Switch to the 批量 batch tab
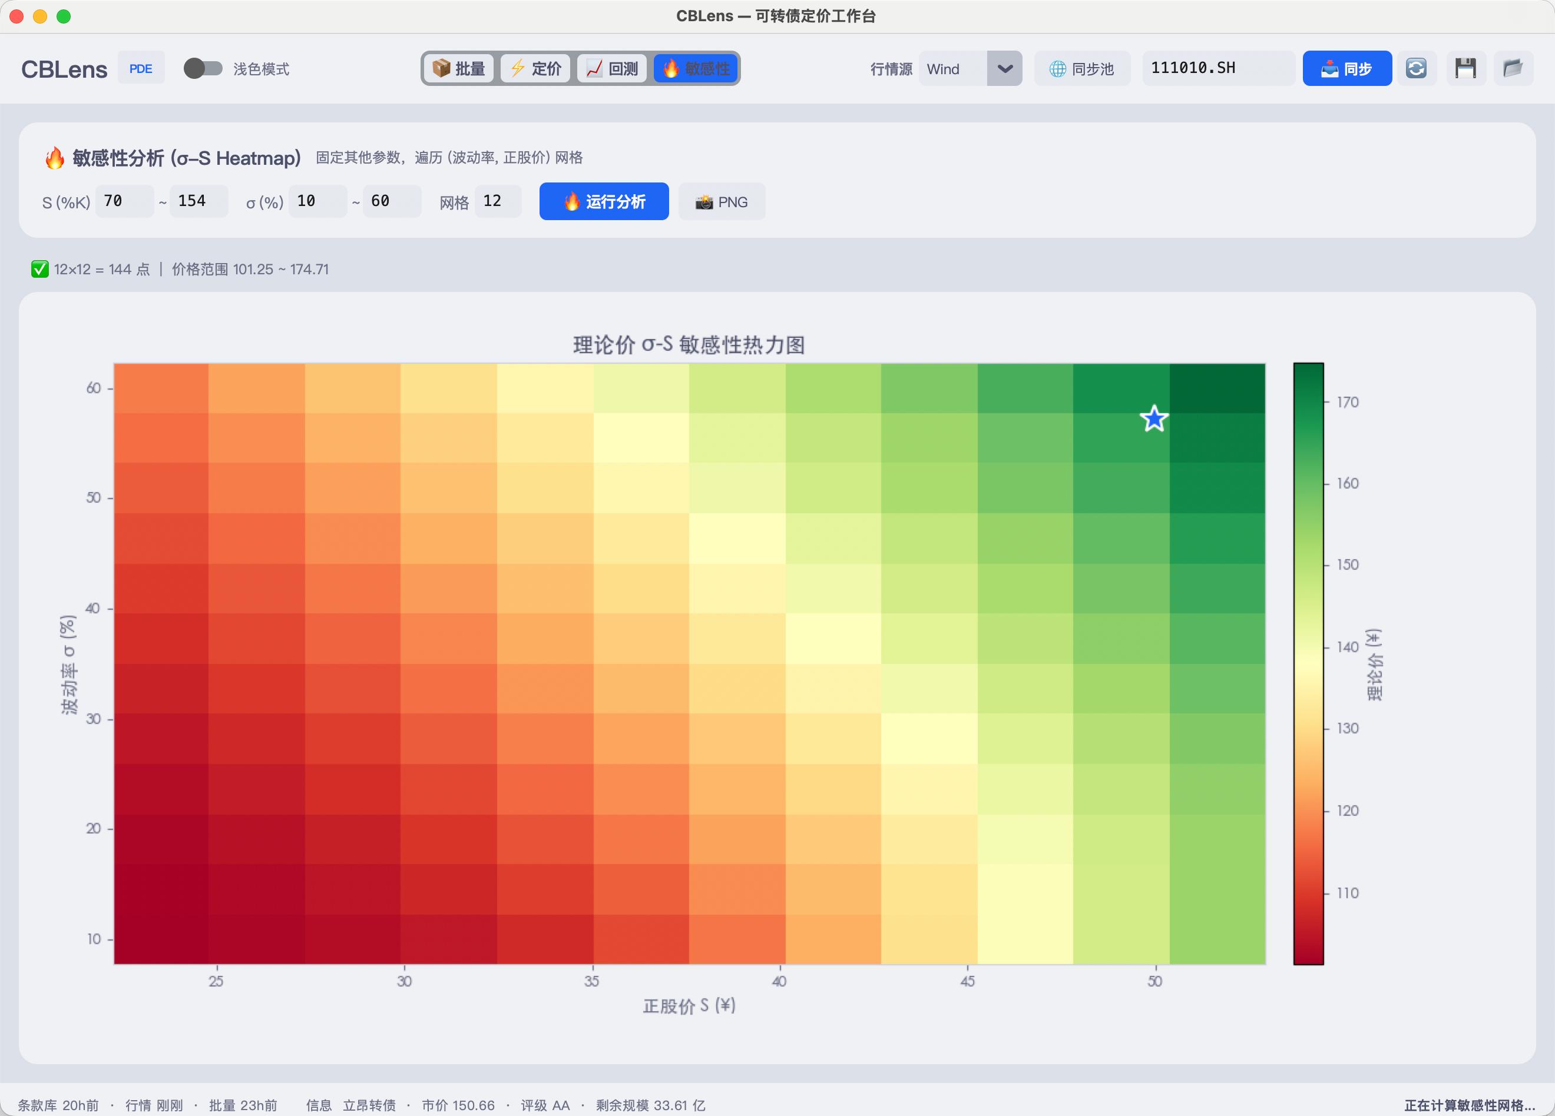Viewport: 1555px width, 1116px height. point(459,68)
